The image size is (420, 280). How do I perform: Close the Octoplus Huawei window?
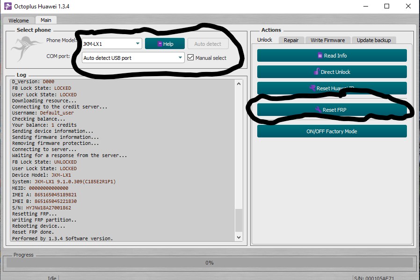click(408, 6)
